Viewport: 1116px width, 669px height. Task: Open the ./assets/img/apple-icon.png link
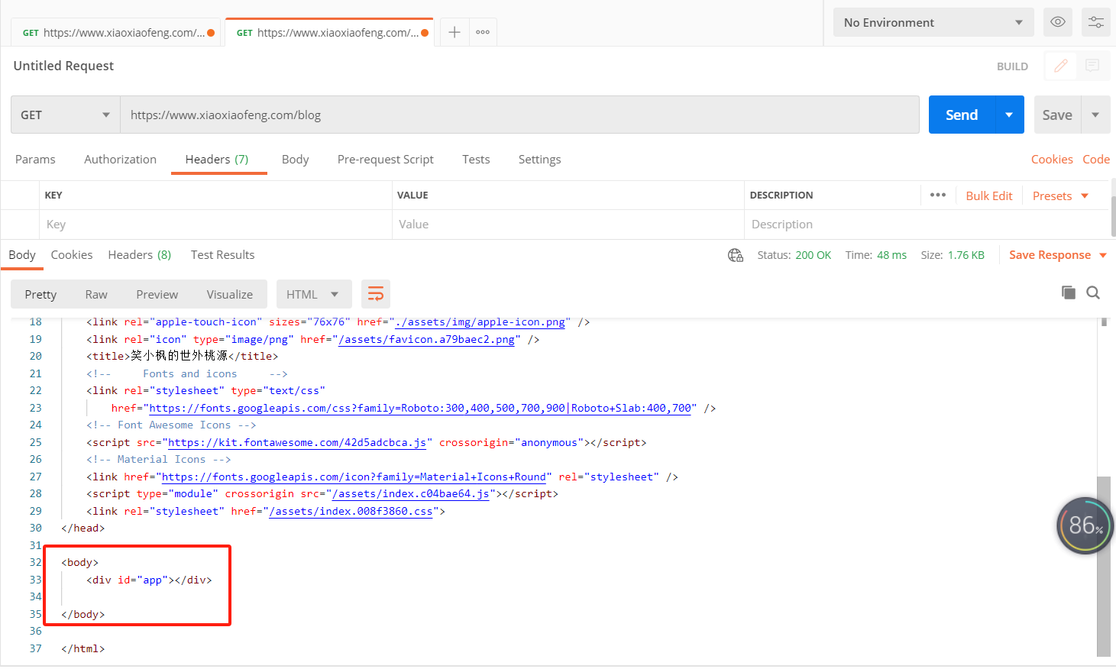click(x=480, y=322)
